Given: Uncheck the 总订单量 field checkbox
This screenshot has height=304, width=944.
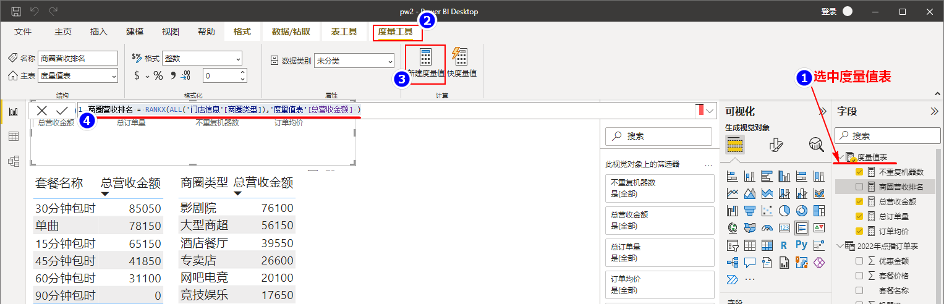Looking at the screenshot, I should (x=859, y=216).
